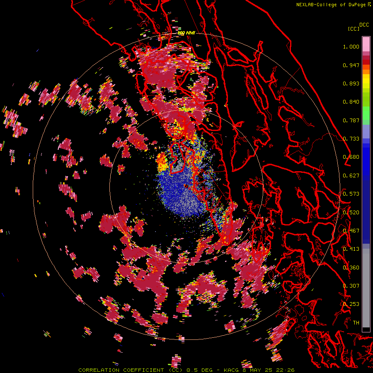Click the 0.627 scale value
Image resolution: width=373 pixels, height=373 pixels.
(x=351, y=176)
